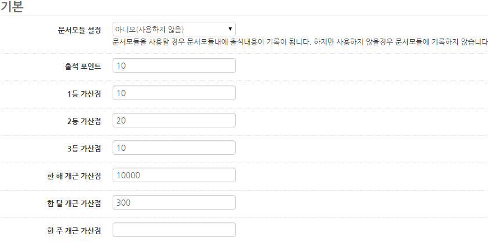This screenshot has width=488, height=242.
Task: Click the 한 해 개근 가산점 label
Action: (x=74, y=176)
